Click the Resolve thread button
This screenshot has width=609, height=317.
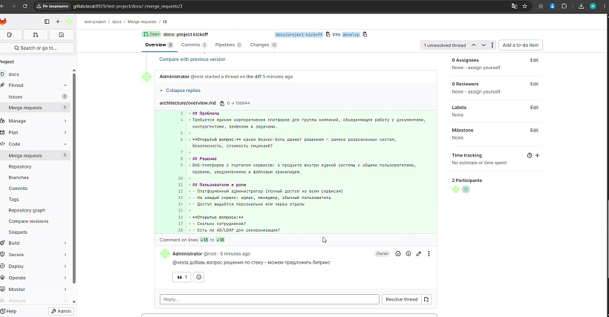401,299
